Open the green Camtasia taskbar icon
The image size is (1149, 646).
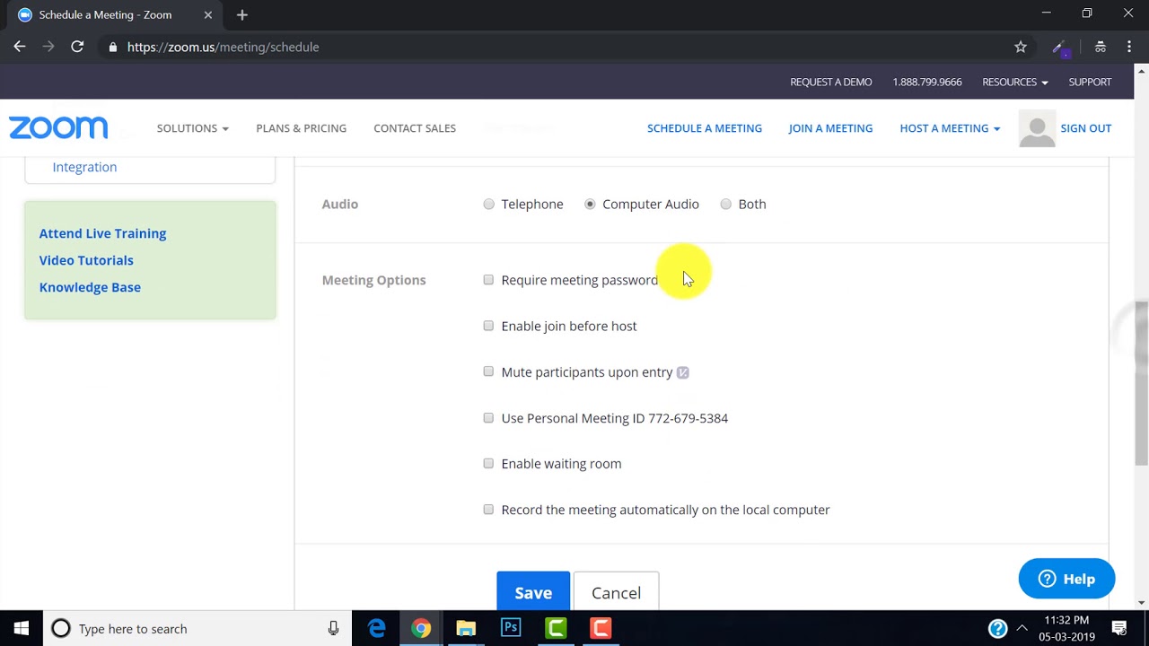[x=556, y=628]
